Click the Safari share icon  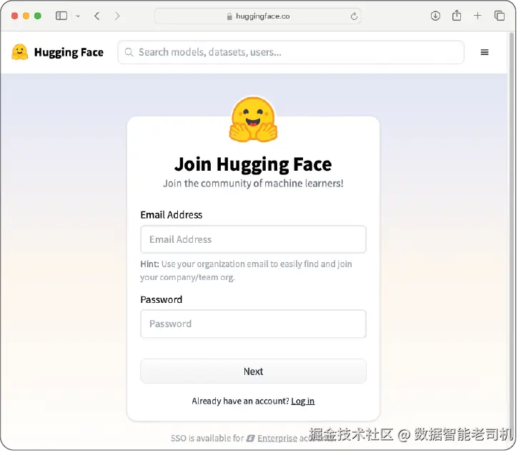(457, 16)
